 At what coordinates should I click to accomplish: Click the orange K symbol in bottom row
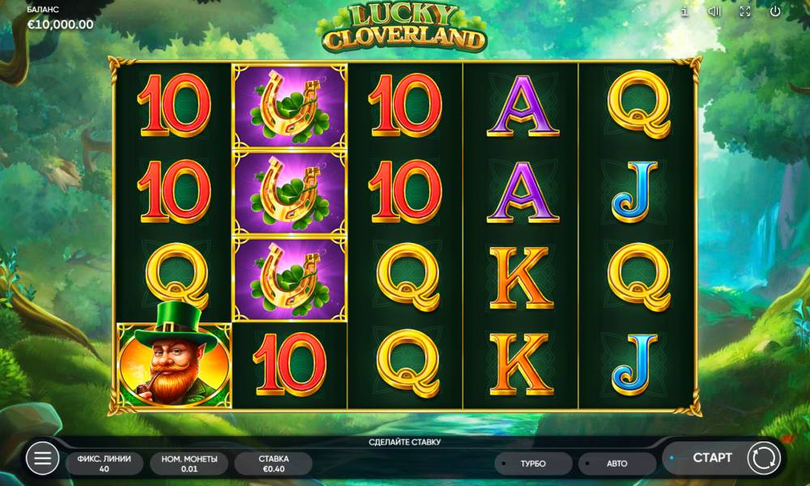[x=521, y=364]
